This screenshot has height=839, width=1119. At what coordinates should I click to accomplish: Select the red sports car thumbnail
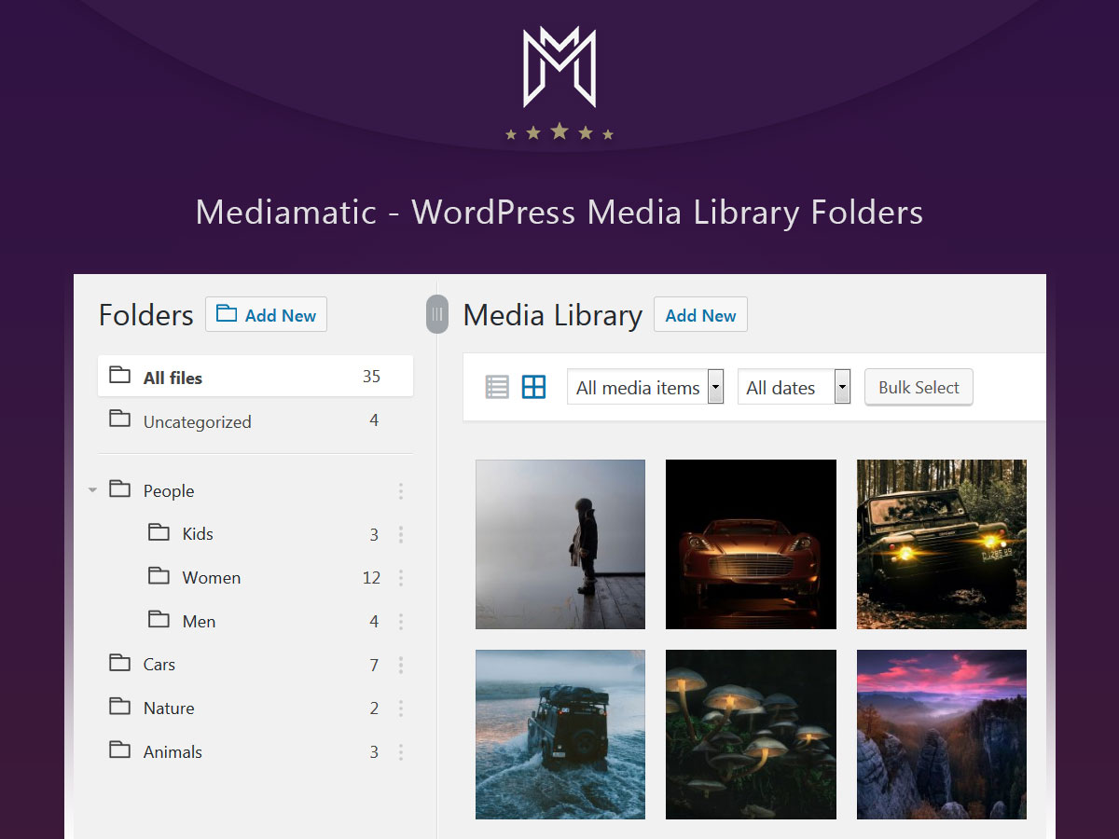click(751, 544)
